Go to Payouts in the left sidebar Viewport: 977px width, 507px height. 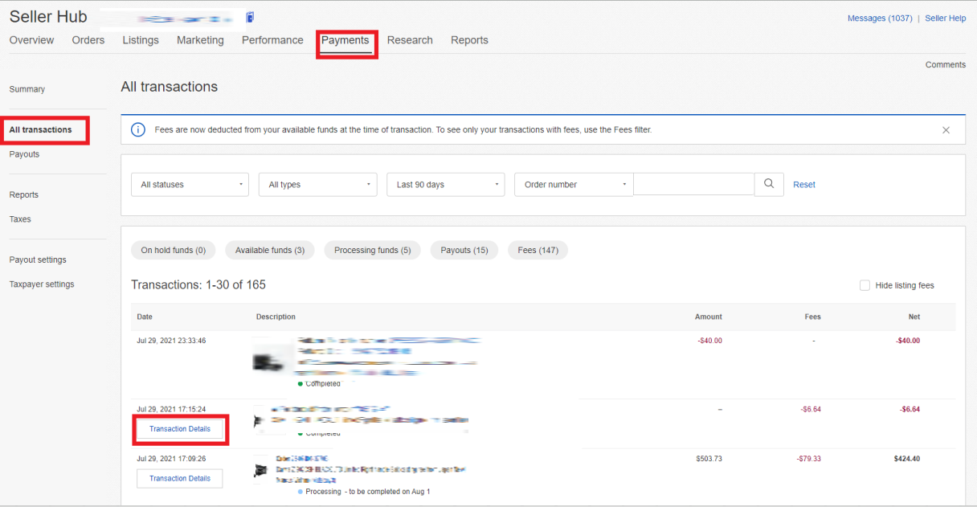pos(24,154)
